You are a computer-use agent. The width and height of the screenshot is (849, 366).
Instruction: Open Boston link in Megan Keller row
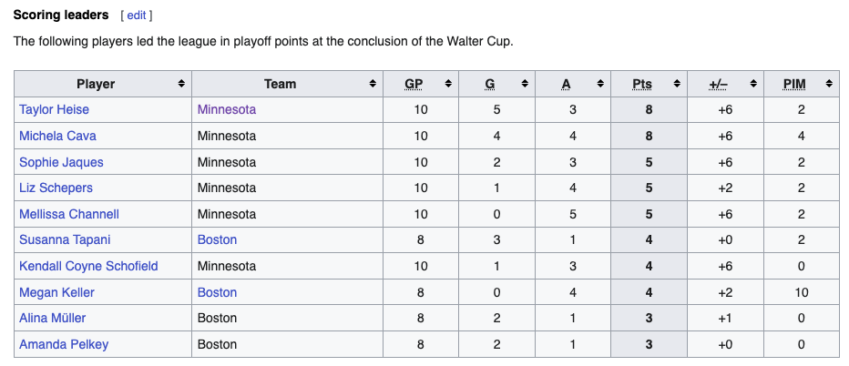pyautogui.click(x=217, y=292)
